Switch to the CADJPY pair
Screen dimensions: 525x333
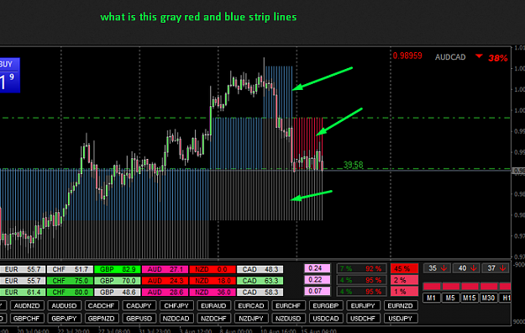pyautogui.click(x=139, y=306)
